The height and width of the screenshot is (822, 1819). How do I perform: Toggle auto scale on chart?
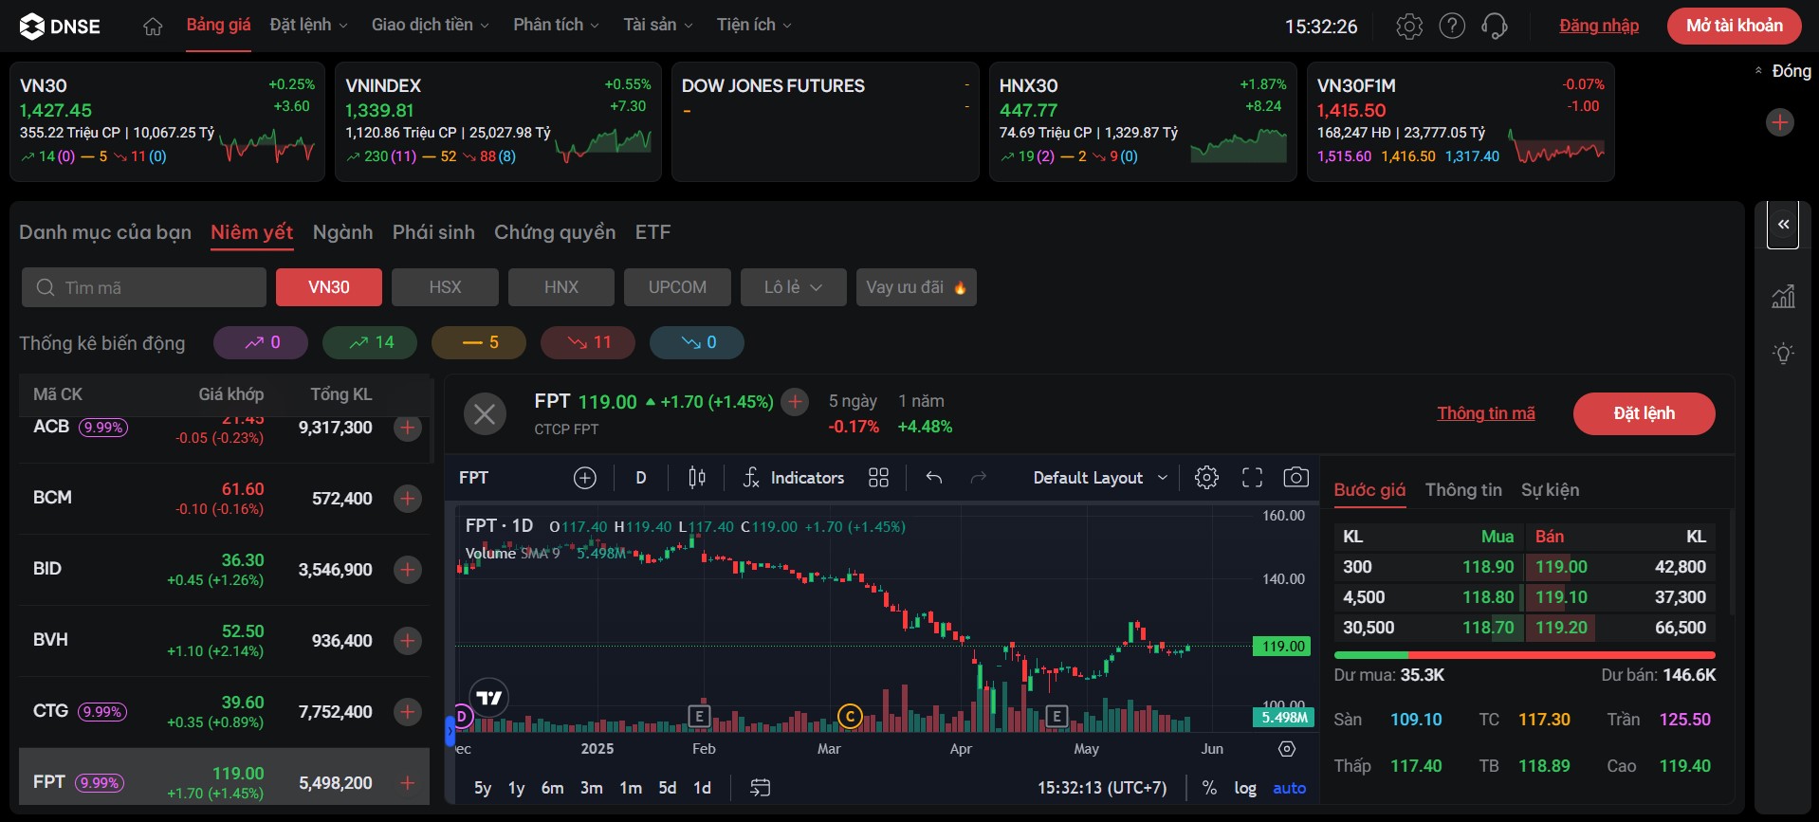point(1289,788)
